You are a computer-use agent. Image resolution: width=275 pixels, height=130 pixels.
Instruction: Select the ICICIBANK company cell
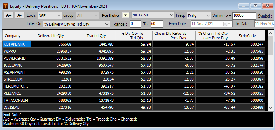(17, 65)
